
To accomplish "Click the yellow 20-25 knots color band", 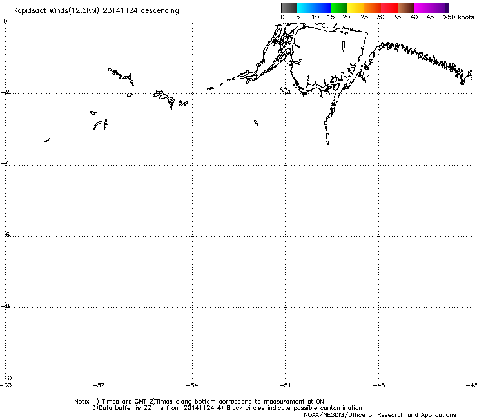I will [x=356, y=8].
